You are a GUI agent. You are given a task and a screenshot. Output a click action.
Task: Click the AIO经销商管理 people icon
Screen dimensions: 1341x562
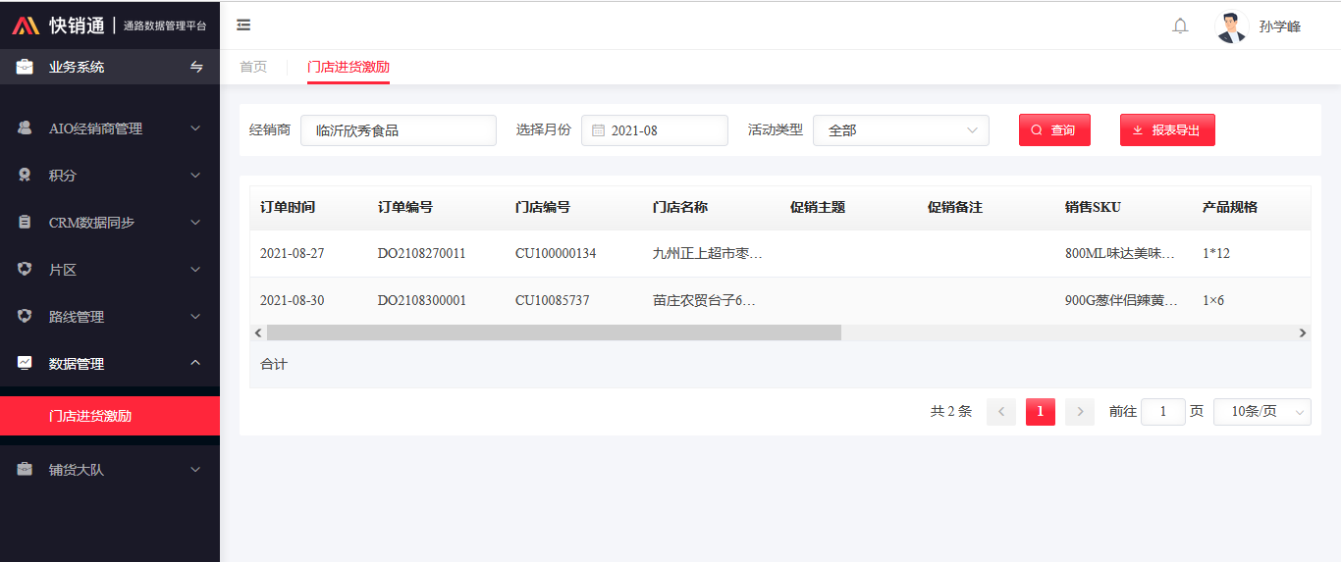tap(25, 128)
